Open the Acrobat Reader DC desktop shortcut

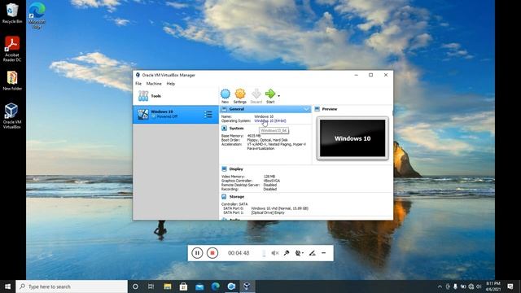pos(12,49)
